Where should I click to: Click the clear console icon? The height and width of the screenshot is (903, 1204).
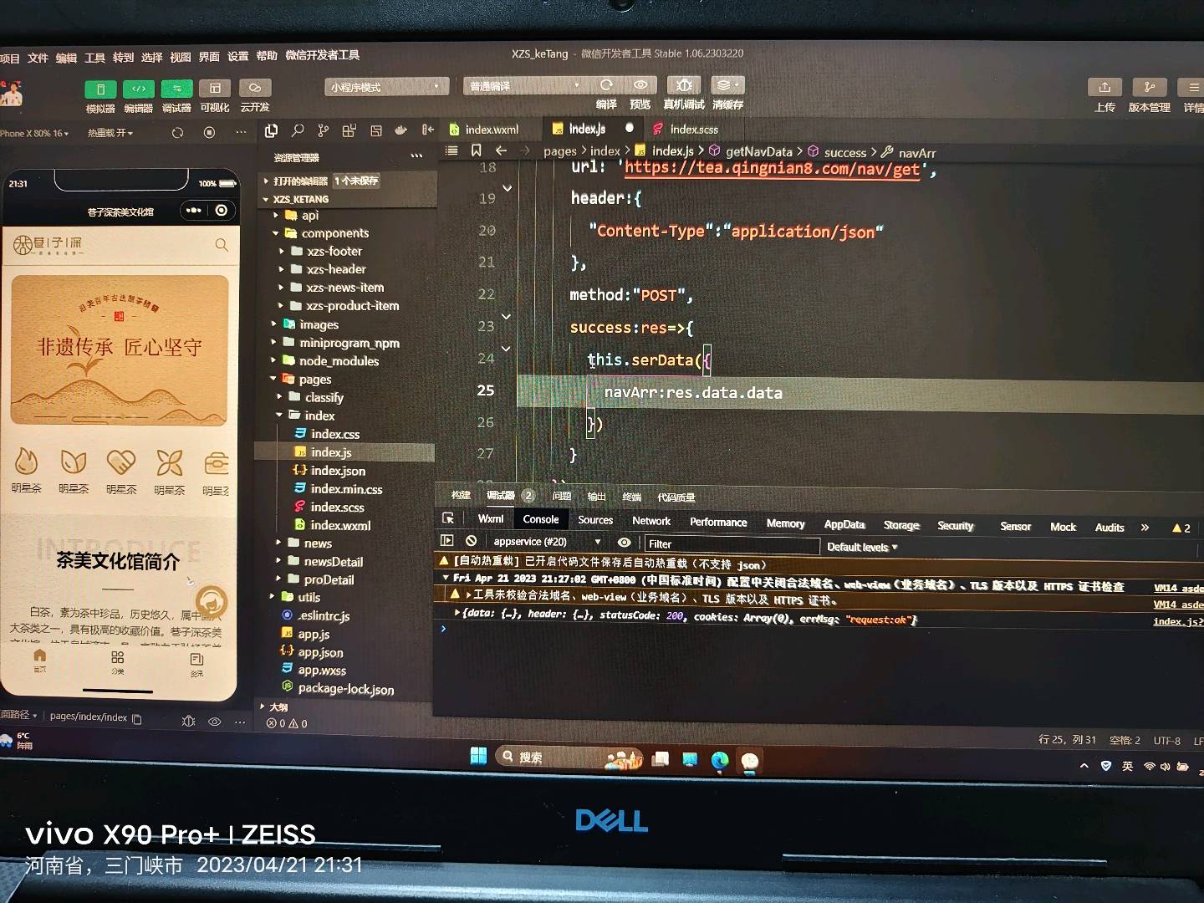[472, 541]
